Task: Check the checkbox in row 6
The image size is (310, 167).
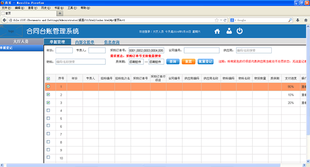Action: point(48,126)
